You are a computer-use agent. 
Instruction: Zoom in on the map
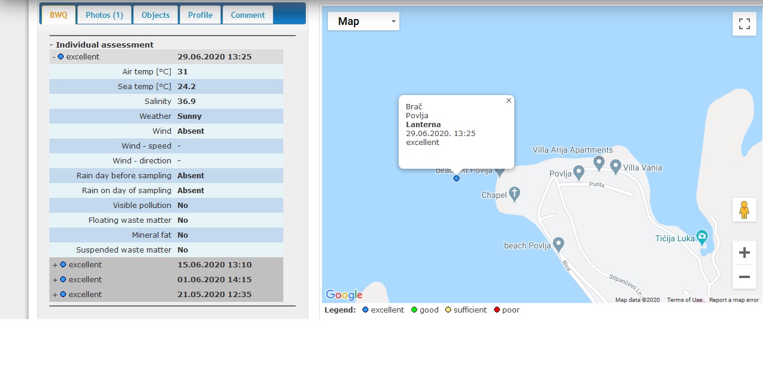tap(744, 253)
